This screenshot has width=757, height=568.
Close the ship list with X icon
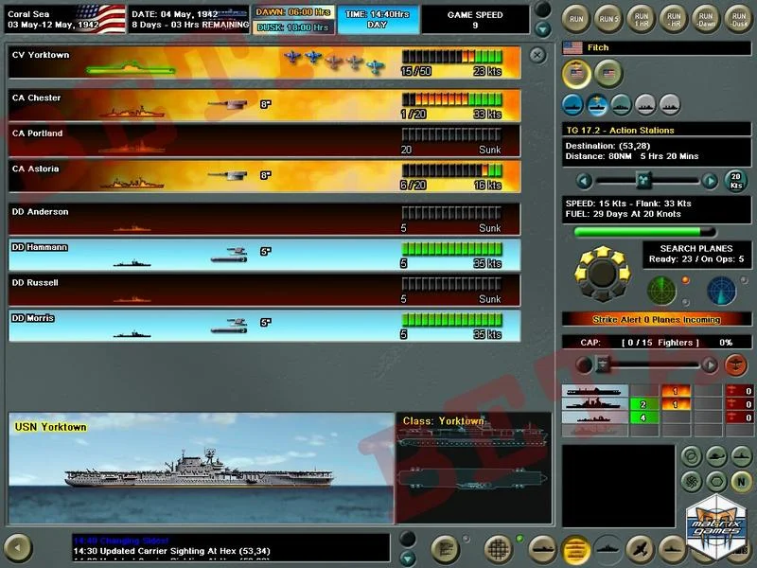coord(537,55)
